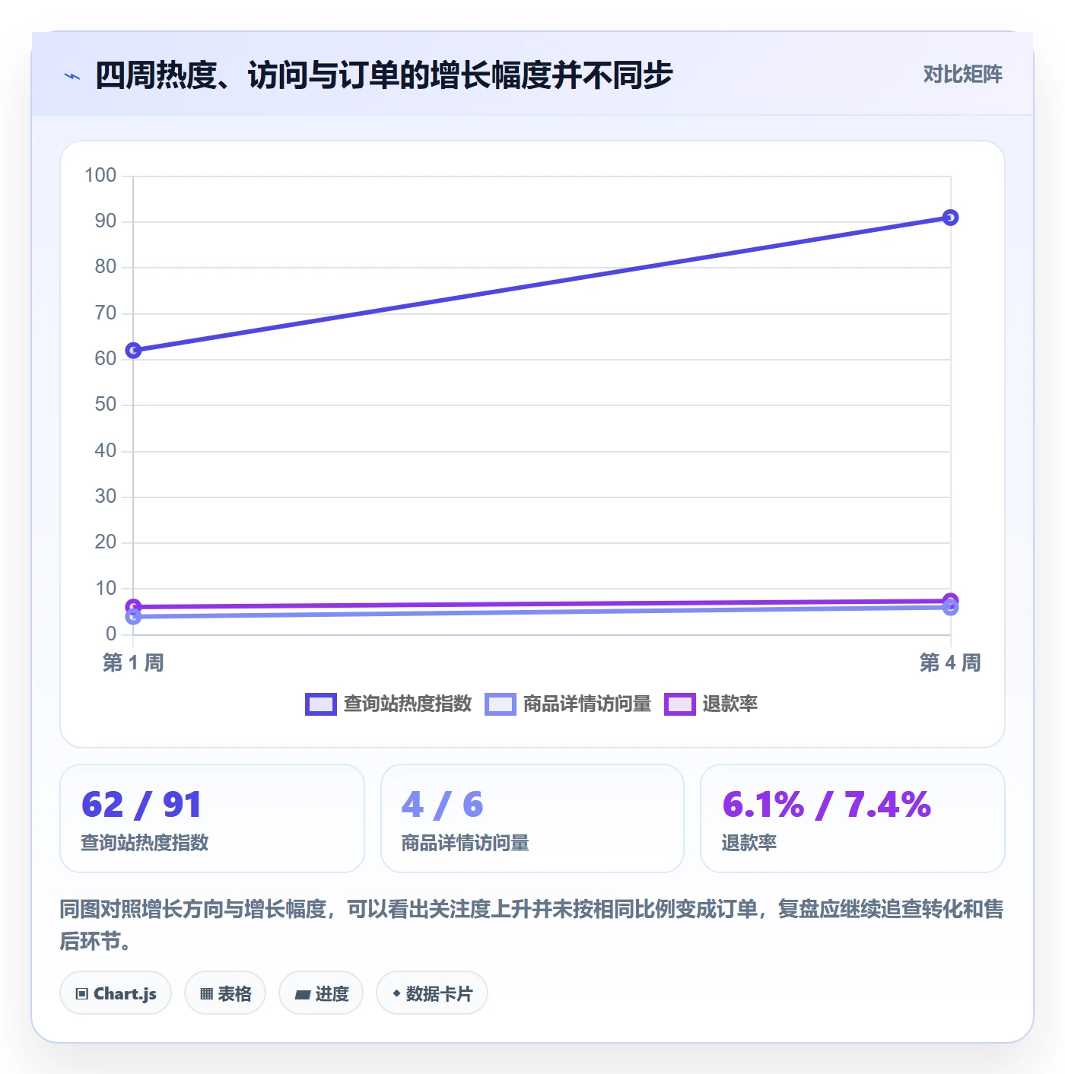Image resolution: width=1065 pixels, height=1074 pixels.
Task: Click the 第 4 周 axis label
Action: click(950, 663)
